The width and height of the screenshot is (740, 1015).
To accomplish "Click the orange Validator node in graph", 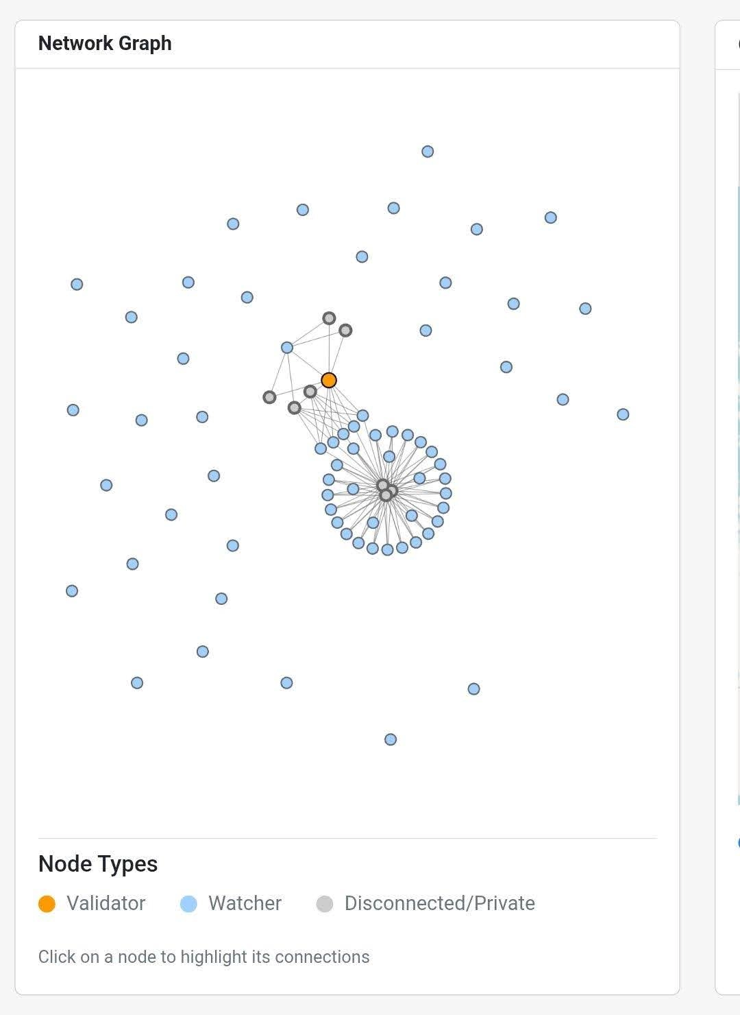I will [x=329, y=380].
